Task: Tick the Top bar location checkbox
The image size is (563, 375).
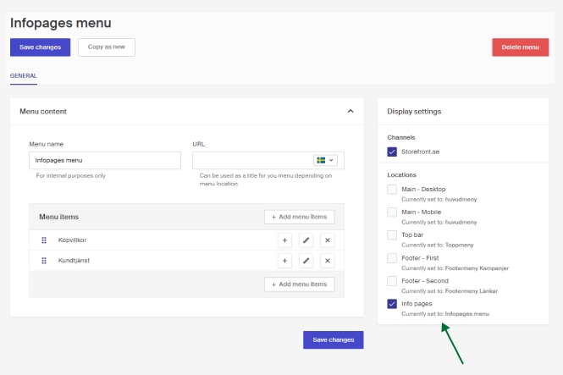Action: 392,234
